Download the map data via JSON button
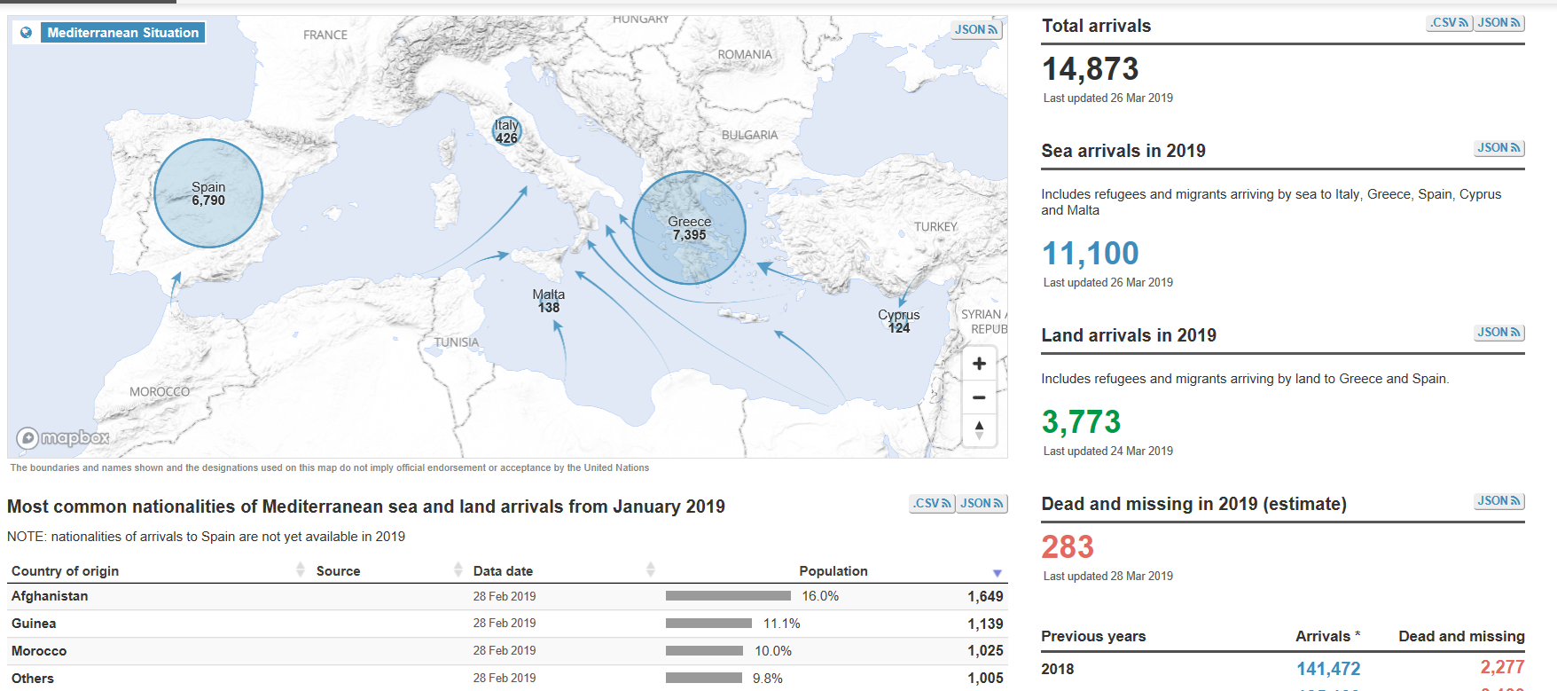1557x691 pixels. 977,29
